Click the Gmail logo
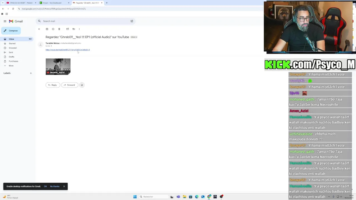The height and width of the screenshot is (200, 356). (16, 21)
